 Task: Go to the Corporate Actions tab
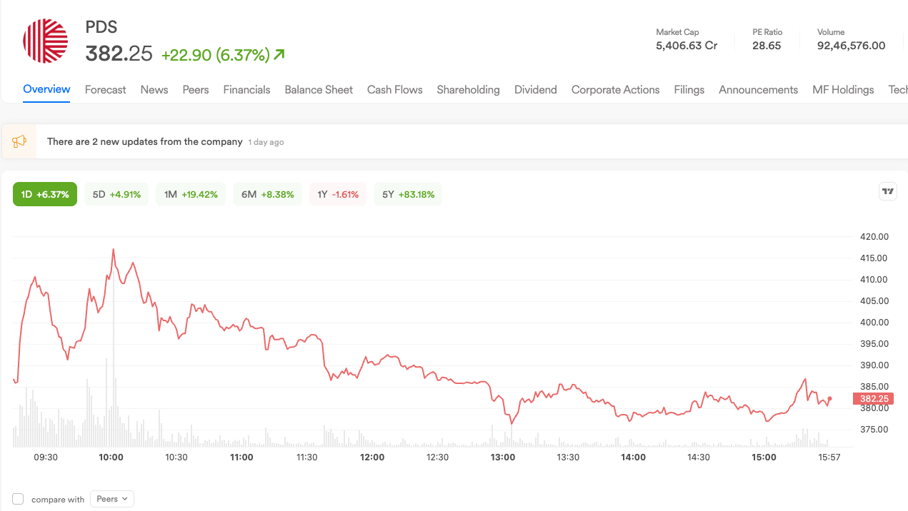(x=615, y=90)
